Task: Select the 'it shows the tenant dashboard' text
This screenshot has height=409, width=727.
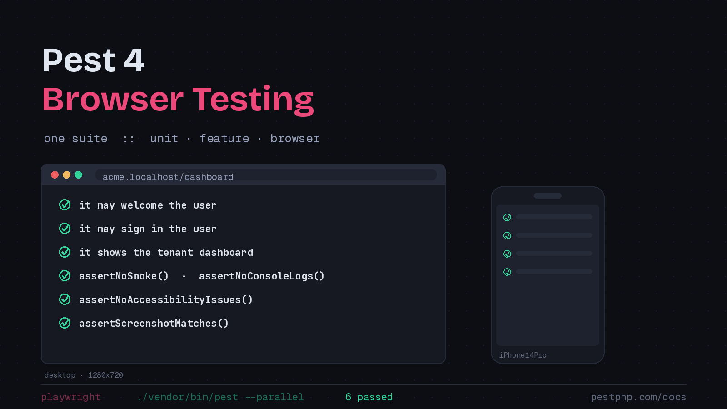Action: tap(166, 253)
